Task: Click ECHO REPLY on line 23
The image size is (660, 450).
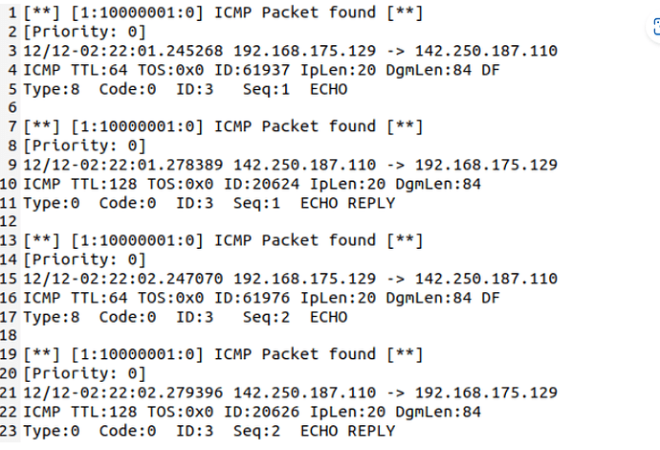Action: (347, 431)
